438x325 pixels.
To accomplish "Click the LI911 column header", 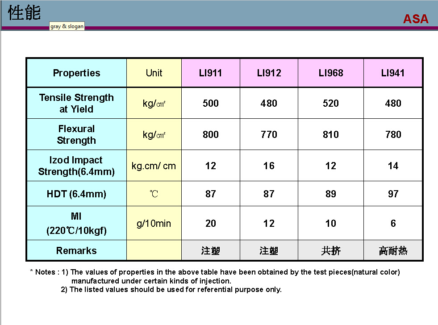I will 211,73.
